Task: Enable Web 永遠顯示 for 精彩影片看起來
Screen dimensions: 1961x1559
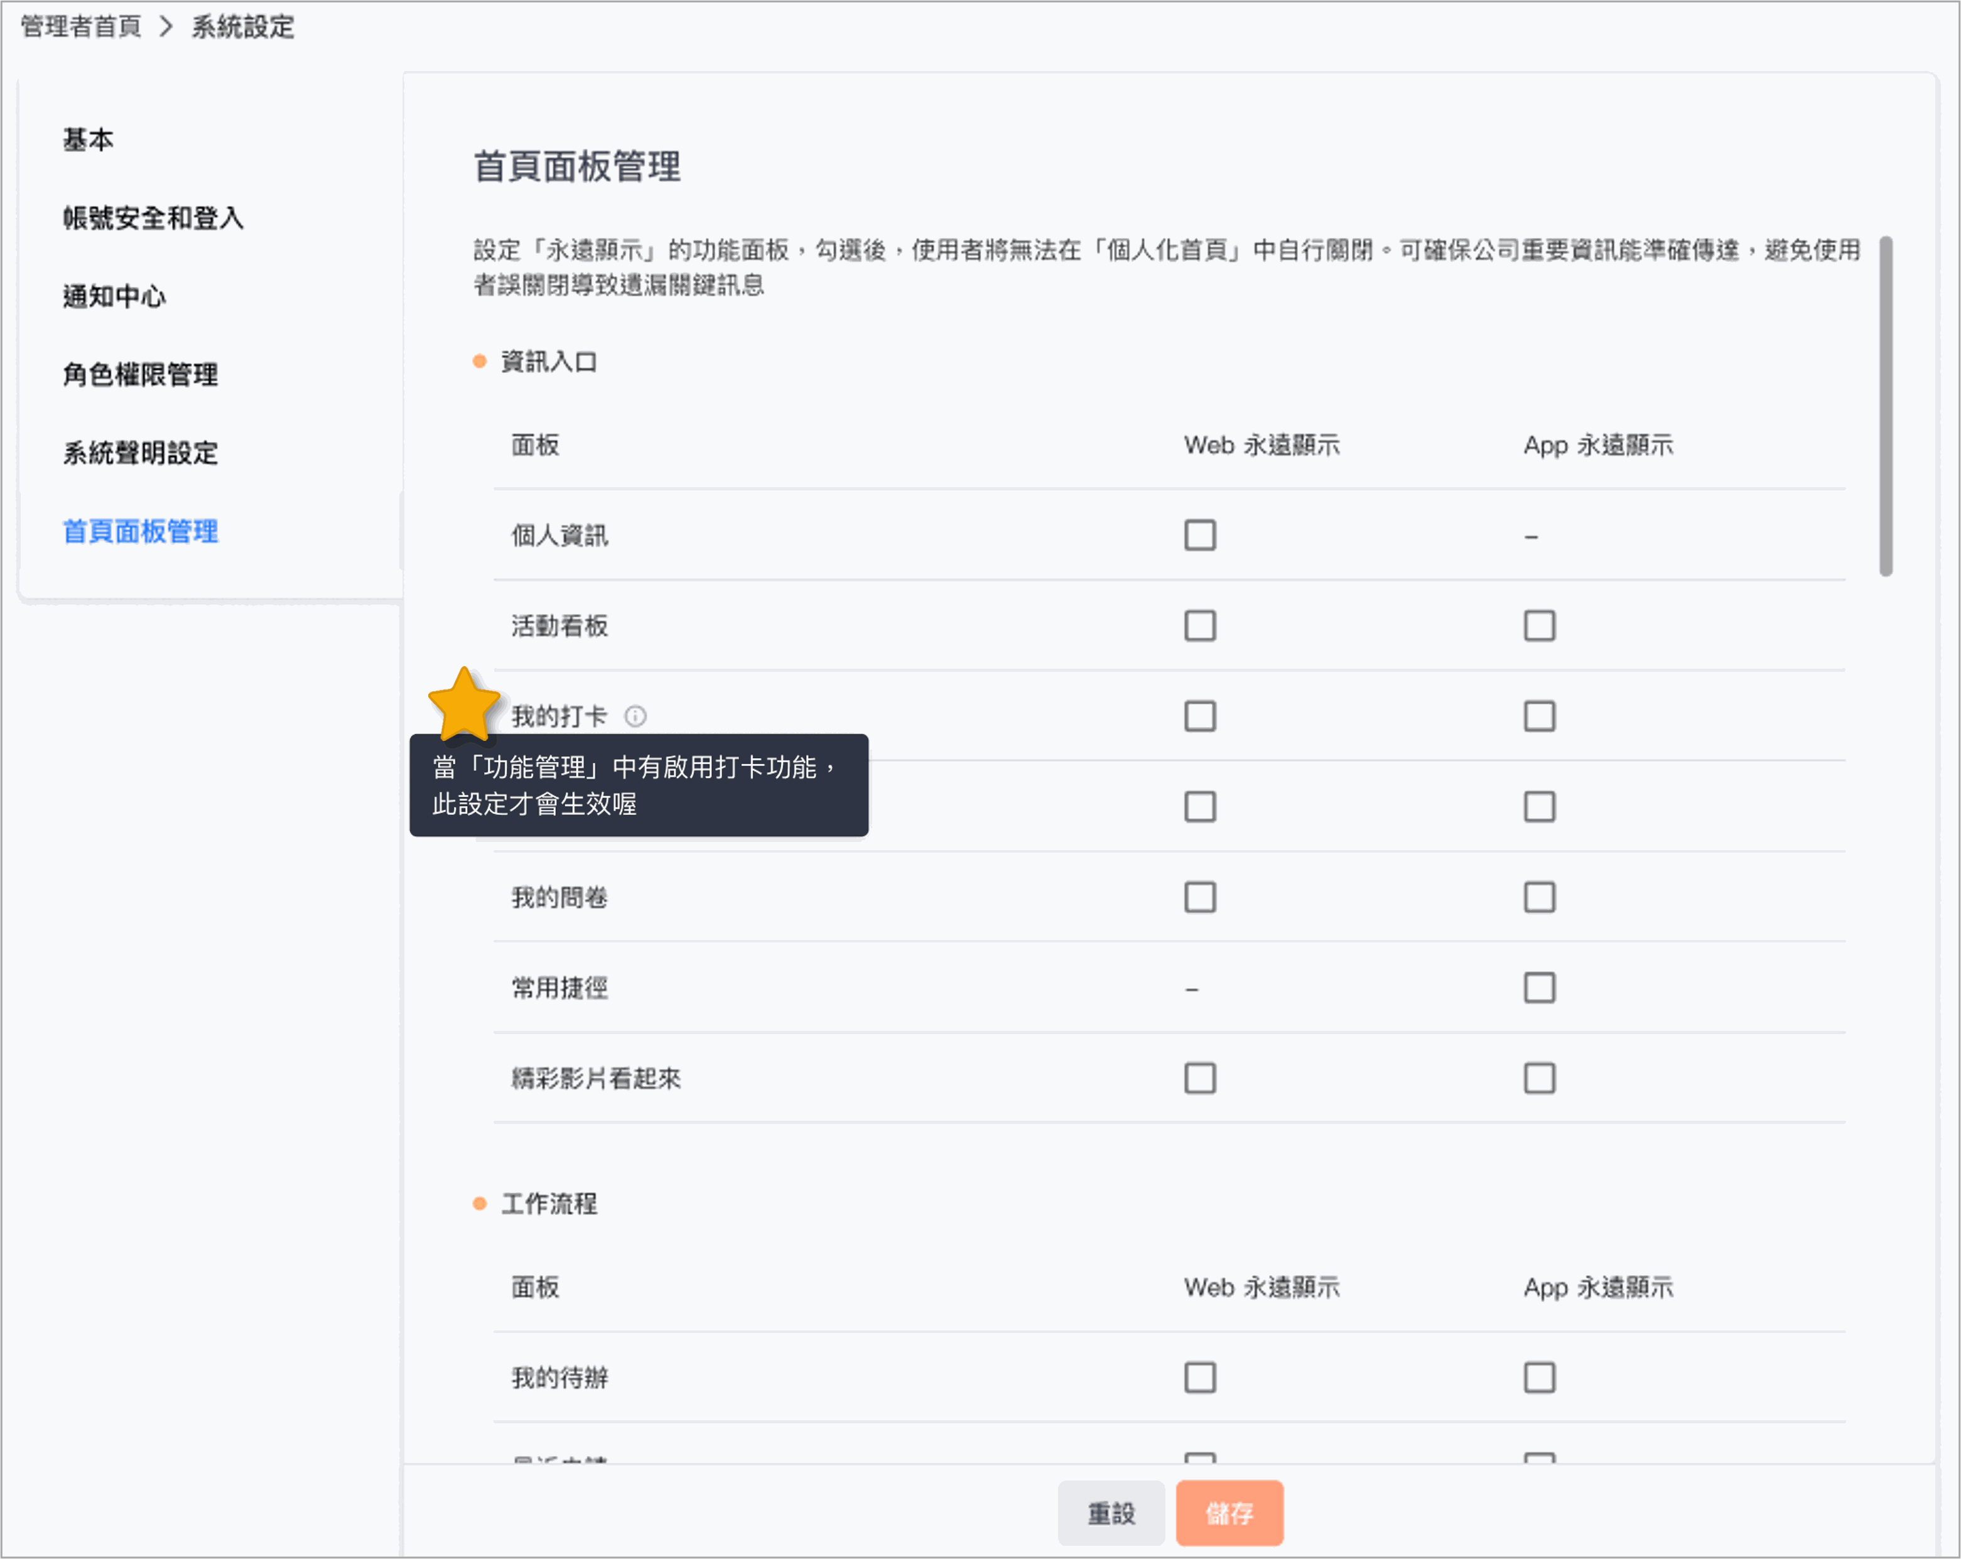Action: [1200, 1079]
